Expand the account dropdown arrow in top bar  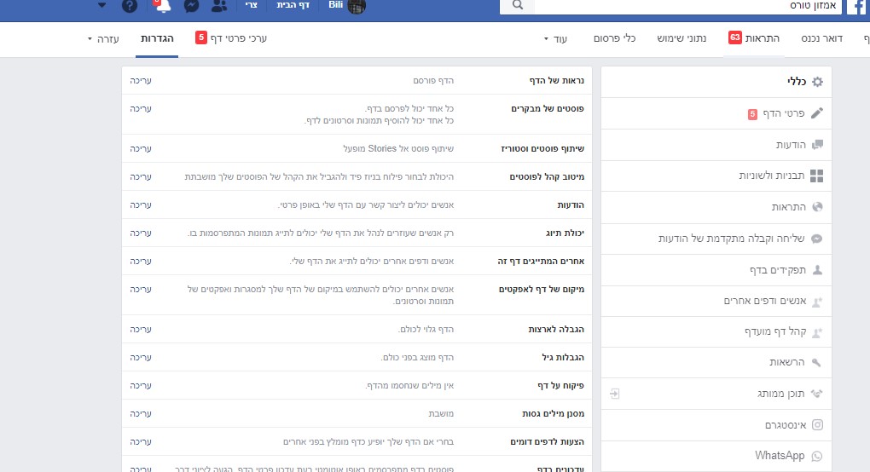[101, 6]
